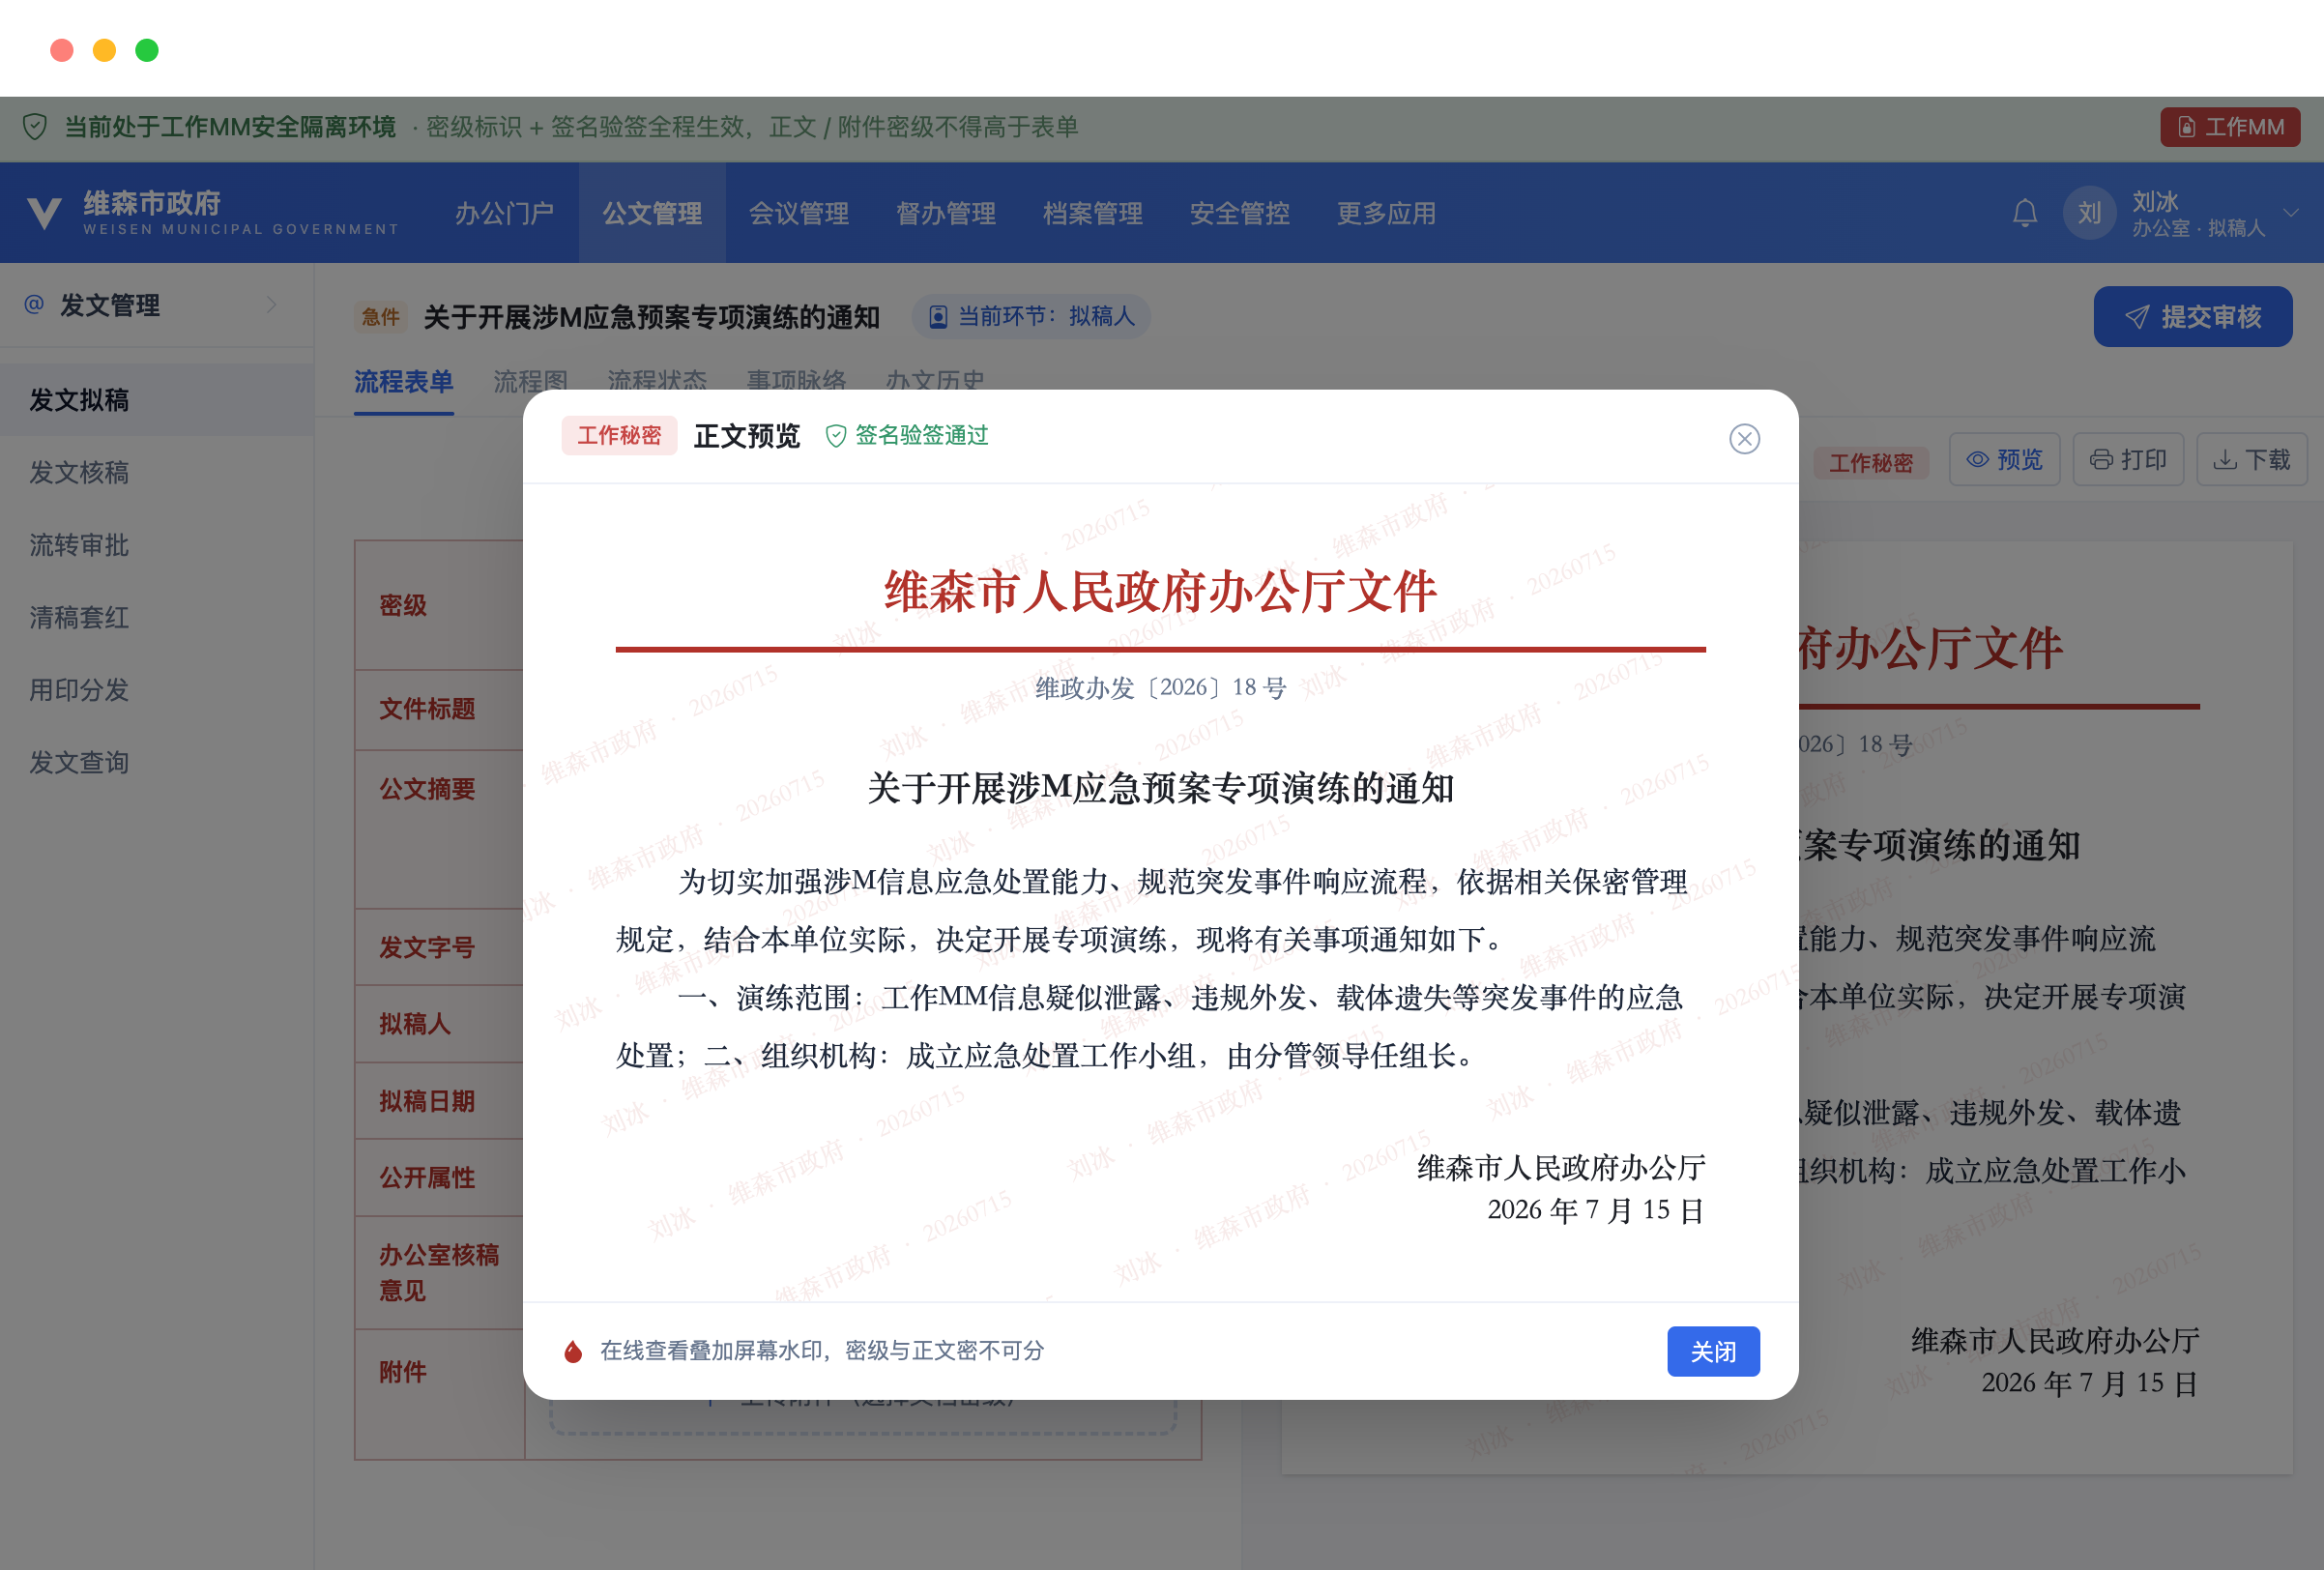Screen dimensions: 2324x1570
Task: Open the 会议管理 menu
Action: [x=799, y=213]
